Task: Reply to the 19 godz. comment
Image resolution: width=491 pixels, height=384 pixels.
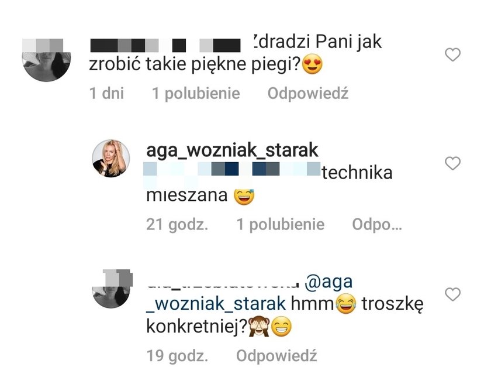Action: (x=276, y=355)
